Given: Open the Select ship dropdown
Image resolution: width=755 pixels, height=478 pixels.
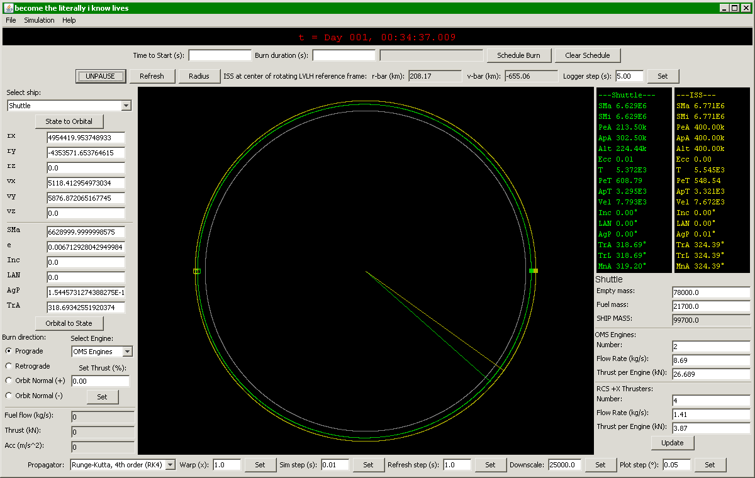Looking at the screenshot, I should [x=69, y=106].
